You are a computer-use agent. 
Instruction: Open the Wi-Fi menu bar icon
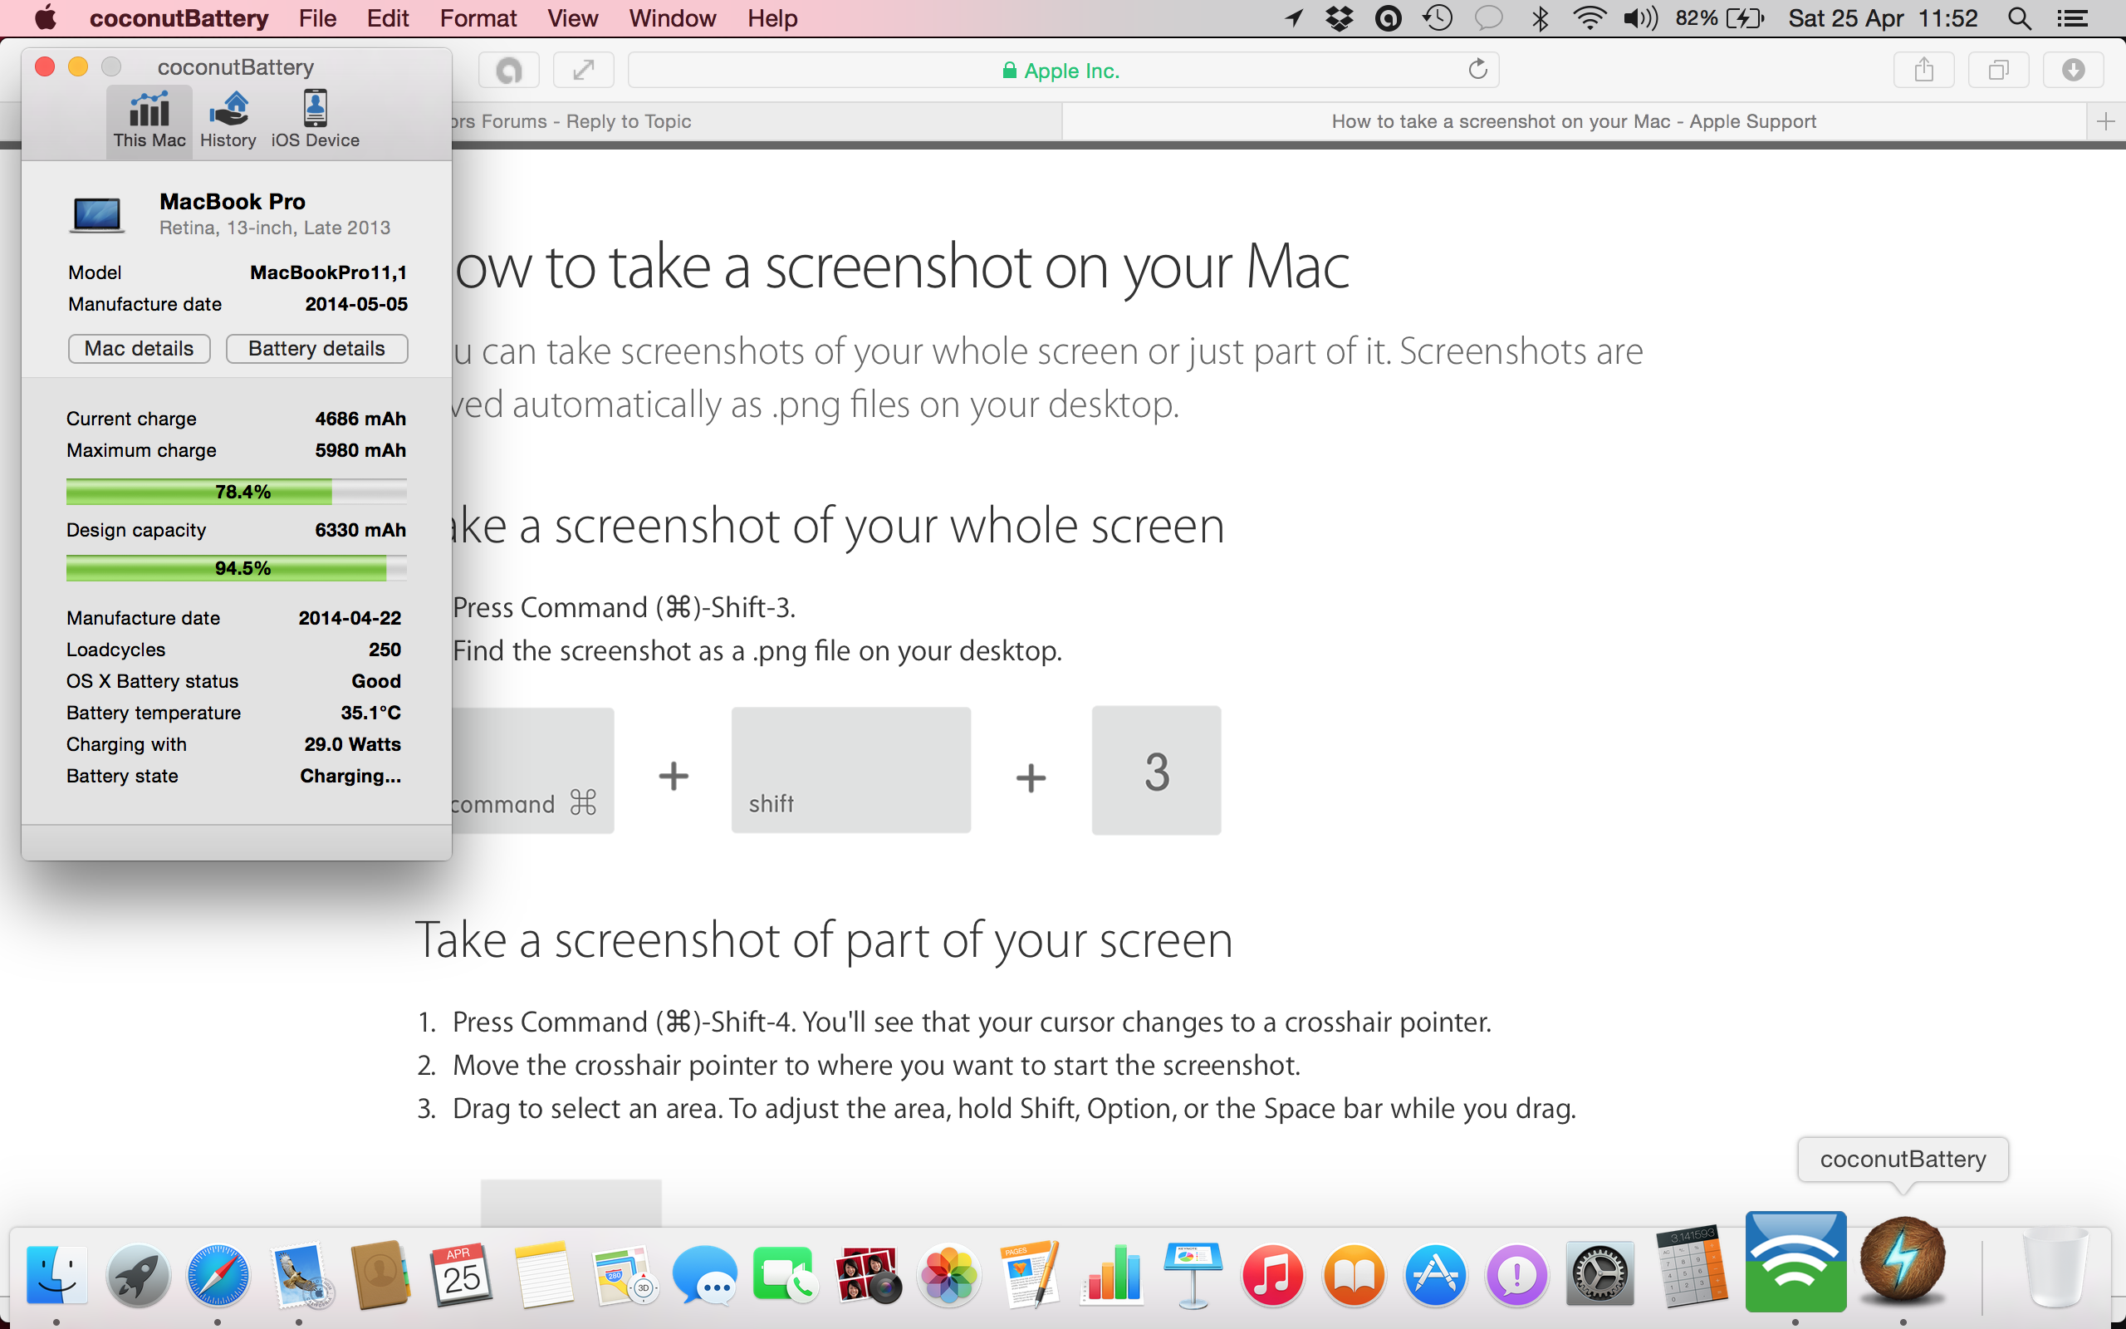tap(1590, 17)
